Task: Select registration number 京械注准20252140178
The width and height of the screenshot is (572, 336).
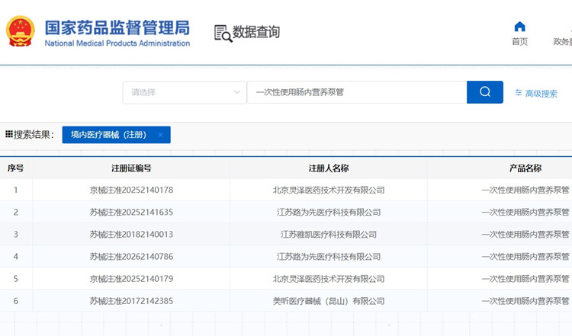Action: 131,190
